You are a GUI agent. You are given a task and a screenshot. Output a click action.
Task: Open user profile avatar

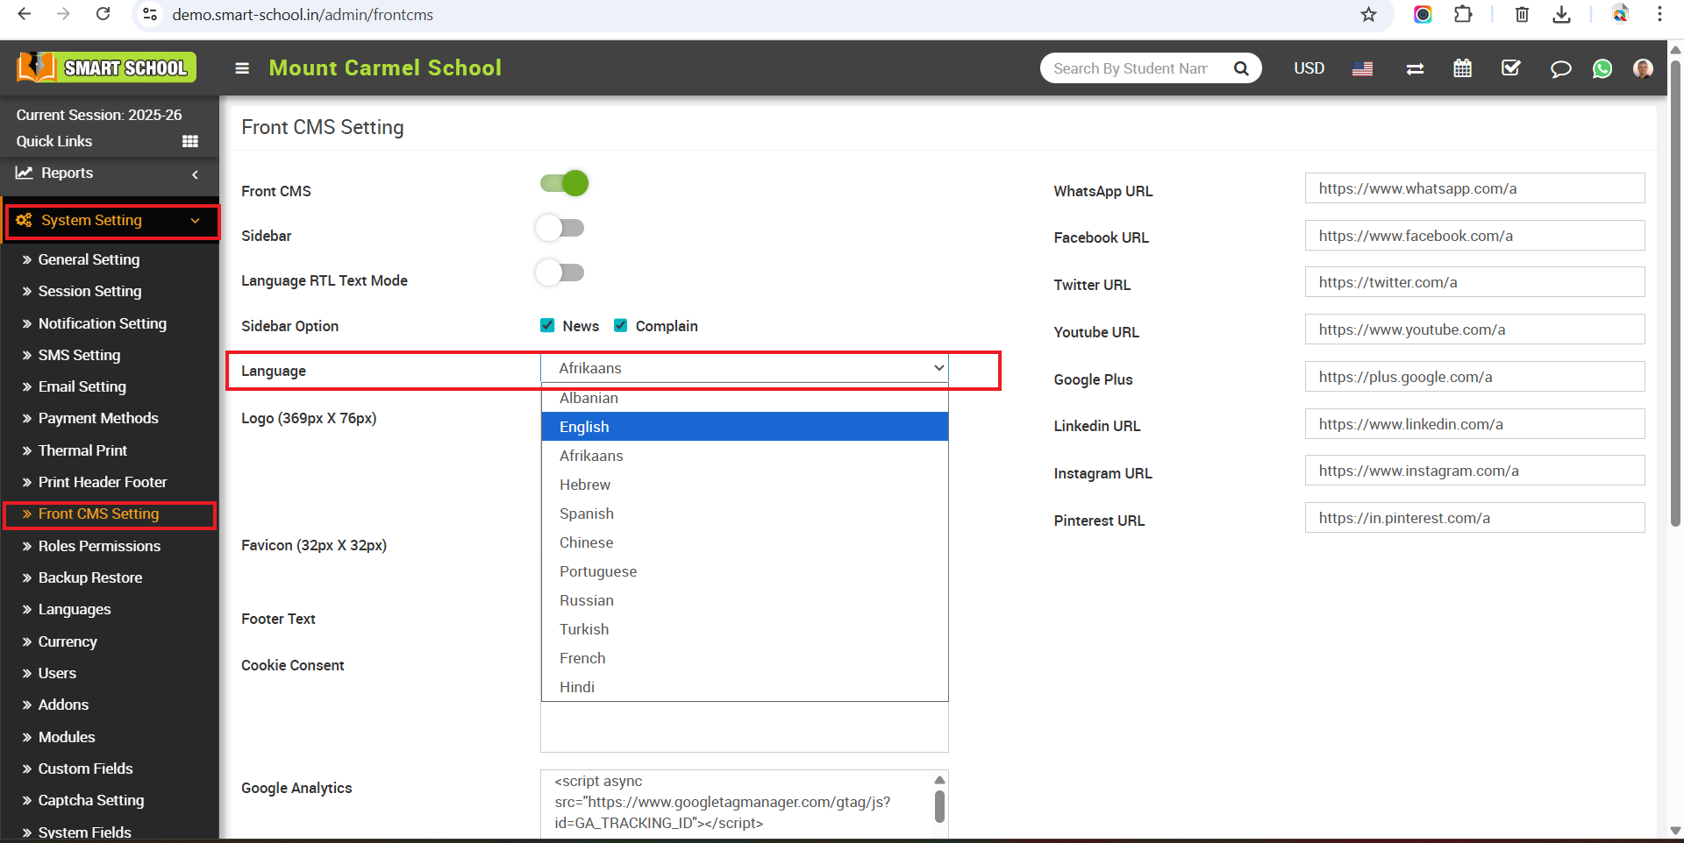tap(1643, 68)
